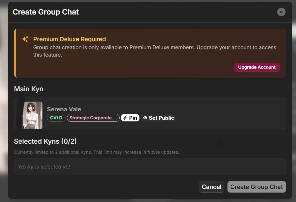Select the Selected Kyns section header
The height and width of the screenshot is (202, 296).
point(46,141)
